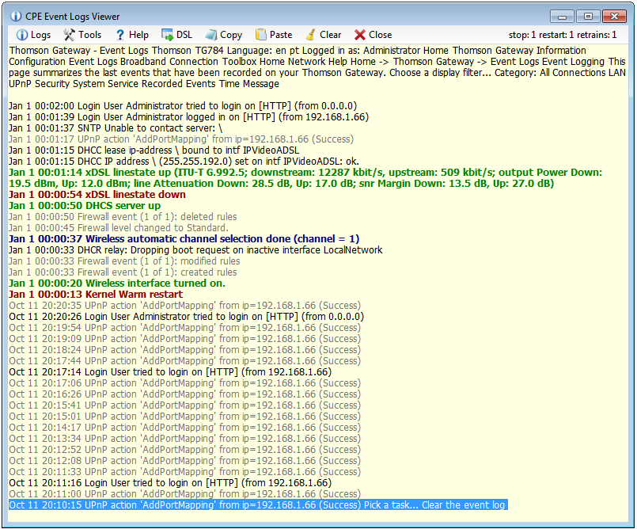Select the Wireless interface turned on line
The height and width of the screenshot is (529, 637).
pyautogui.click(x=116, y=284)
